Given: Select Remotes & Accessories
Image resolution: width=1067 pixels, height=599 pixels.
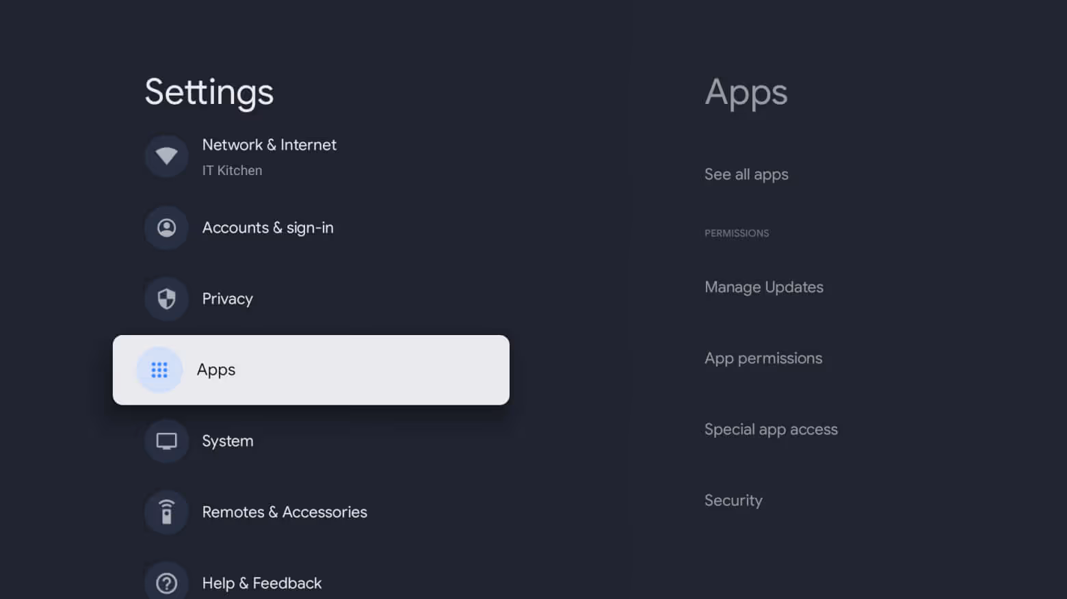Looking at the screenshot, I should (285, 511).
